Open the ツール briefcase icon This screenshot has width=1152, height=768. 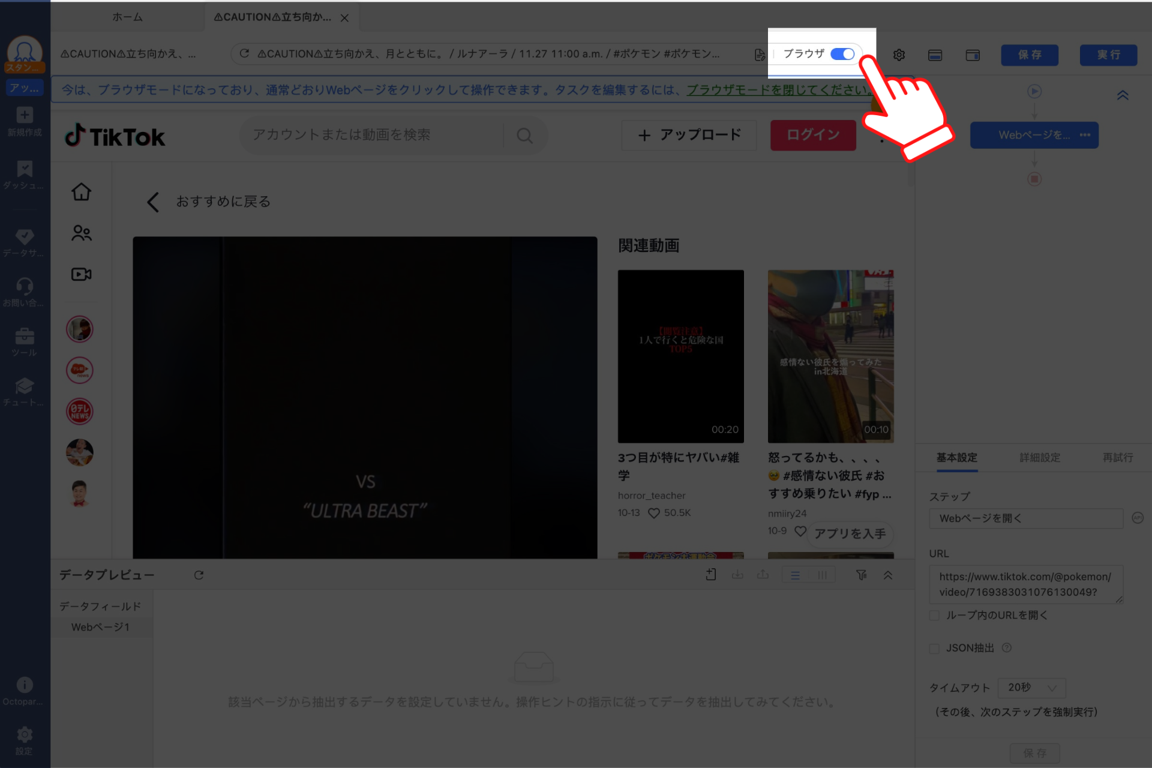coord(25,342)
